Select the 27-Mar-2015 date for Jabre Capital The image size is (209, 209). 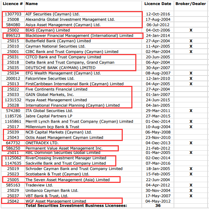click(158, 116)
